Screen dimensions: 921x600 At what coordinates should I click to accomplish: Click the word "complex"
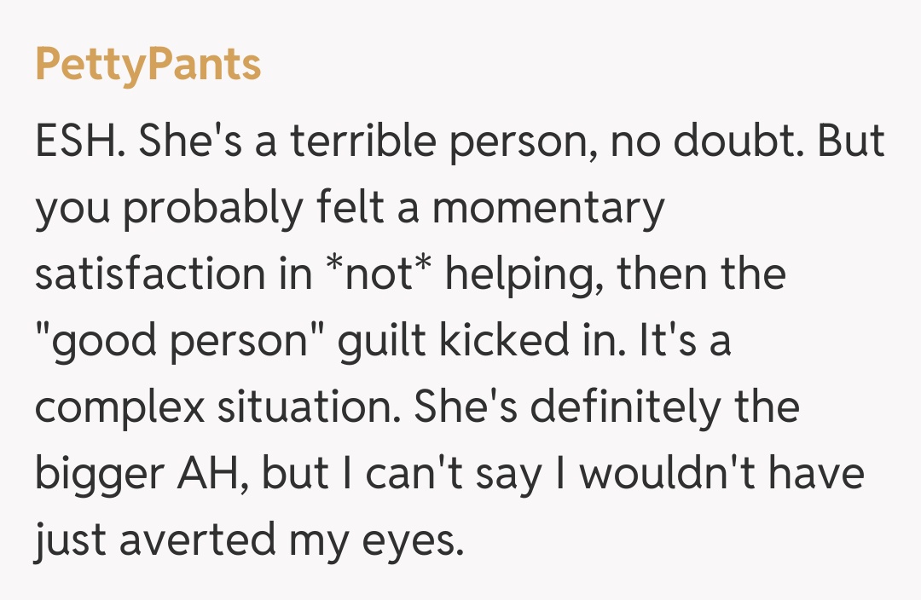(120, 408)
